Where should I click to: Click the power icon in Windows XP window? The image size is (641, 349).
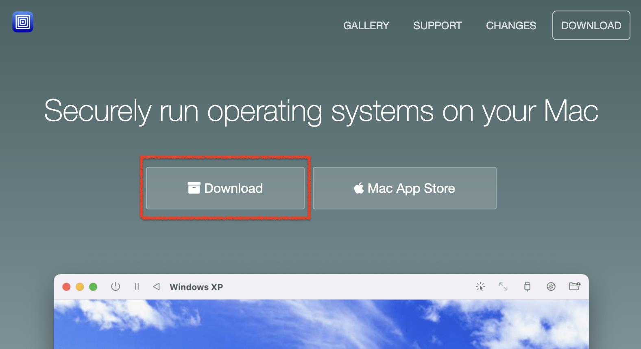116,287
